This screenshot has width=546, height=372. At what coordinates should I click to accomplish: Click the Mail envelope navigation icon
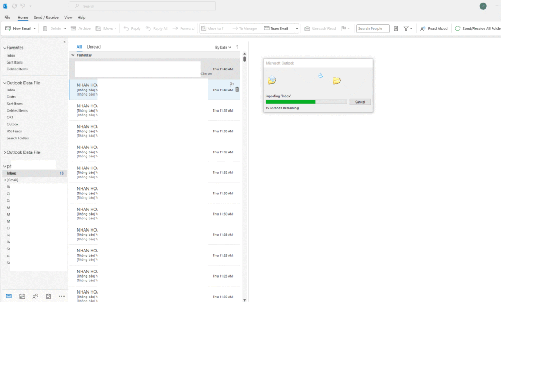pyautogui.click(x=9, y=296)
